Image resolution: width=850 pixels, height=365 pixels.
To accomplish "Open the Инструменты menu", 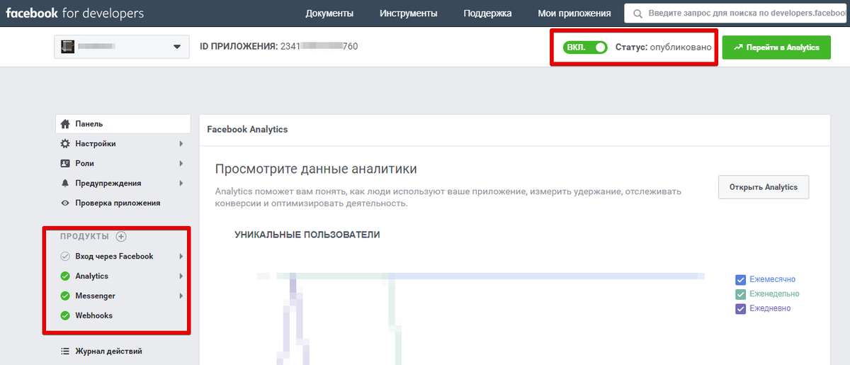I will [408, 13].
